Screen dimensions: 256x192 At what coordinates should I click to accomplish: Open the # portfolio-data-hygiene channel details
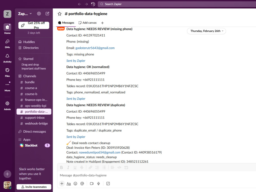[86, 14]
